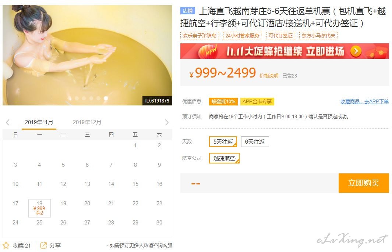Click the first carousel dot on photo
The width and height of the screenshot is (392, 252).
click(x=70, y=98)
